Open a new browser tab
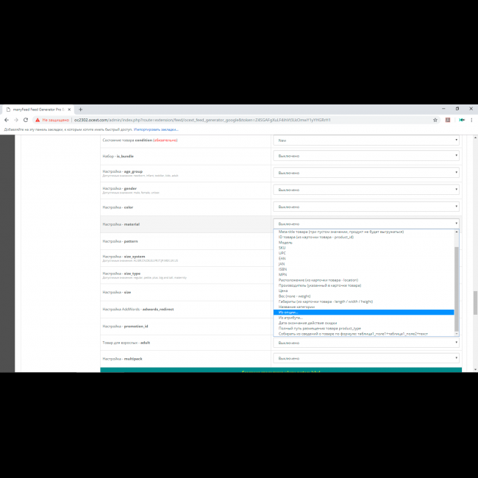478x478 pixels. (80, 110)
